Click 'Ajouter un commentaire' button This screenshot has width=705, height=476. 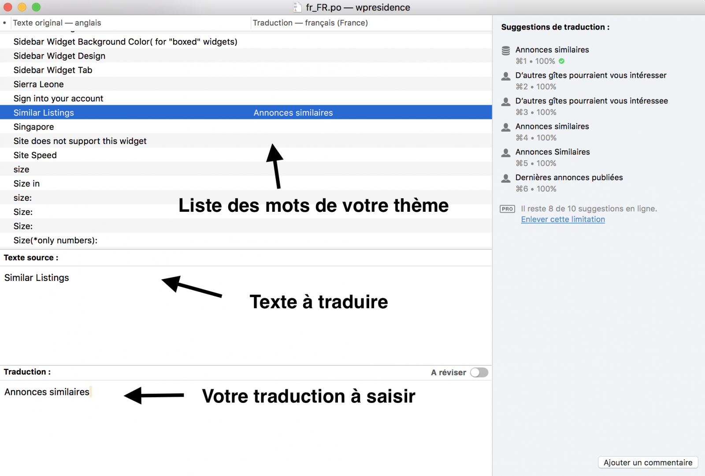648,462
